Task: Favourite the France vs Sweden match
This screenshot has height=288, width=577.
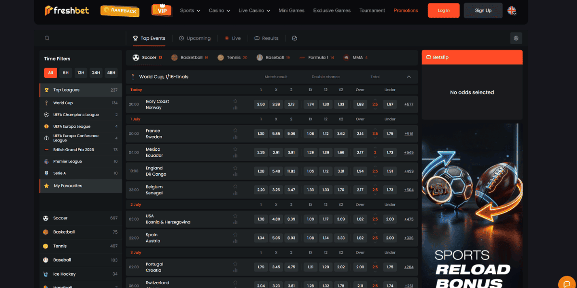Action: tap(235, 131)
